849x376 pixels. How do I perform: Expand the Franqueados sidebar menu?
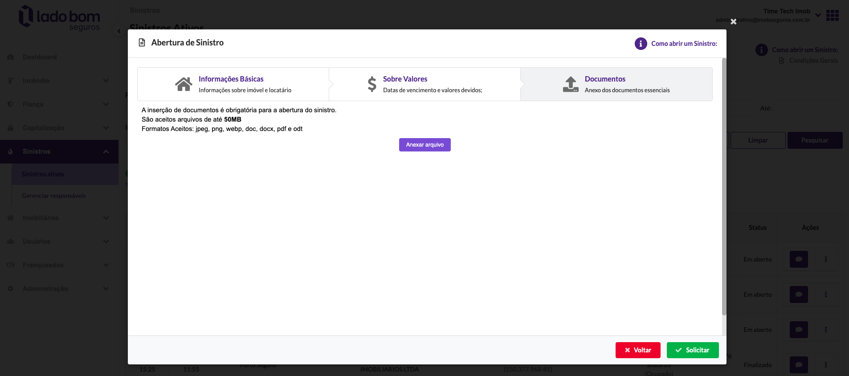pyautogui.click(x=59, y=265)
